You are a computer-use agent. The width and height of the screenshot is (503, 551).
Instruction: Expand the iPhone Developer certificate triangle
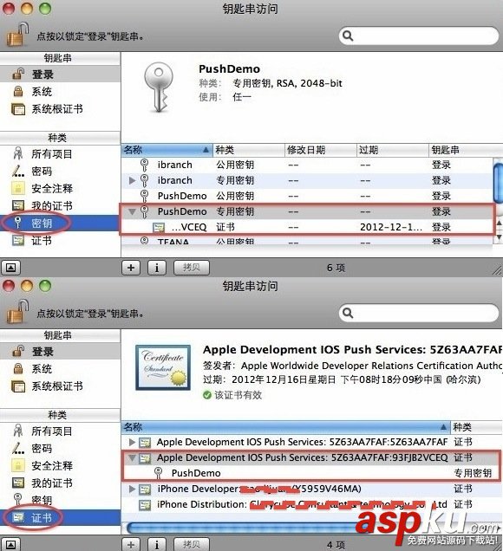tap(132, 489)
